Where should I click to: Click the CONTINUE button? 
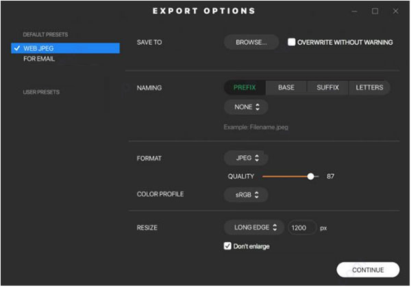pyautogui.click(x=368, y=270)
